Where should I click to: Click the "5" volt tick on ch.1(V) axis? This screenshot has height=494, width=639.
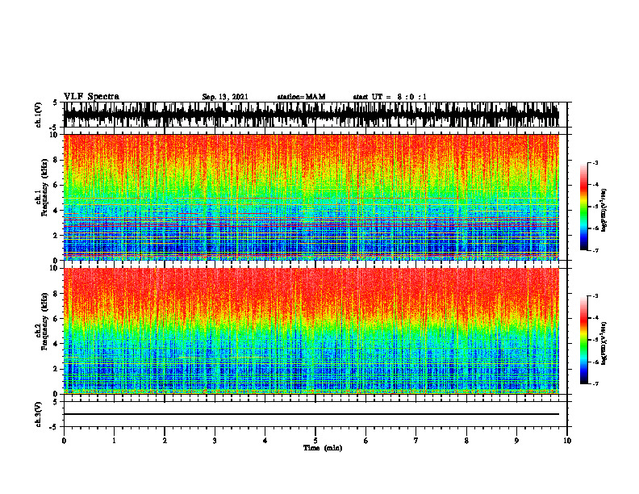tap(56, 103)
